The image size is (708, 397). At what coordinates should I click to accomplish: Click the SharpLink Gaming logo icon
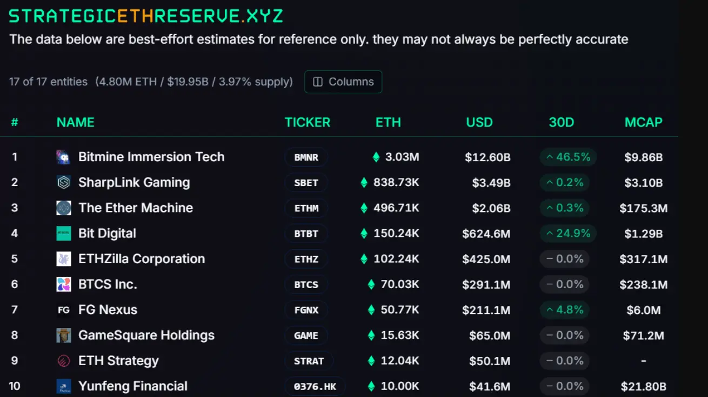click(x=64, y=182)
